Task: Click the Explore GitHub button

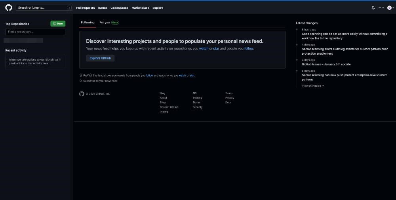Action: coord(100,58)
